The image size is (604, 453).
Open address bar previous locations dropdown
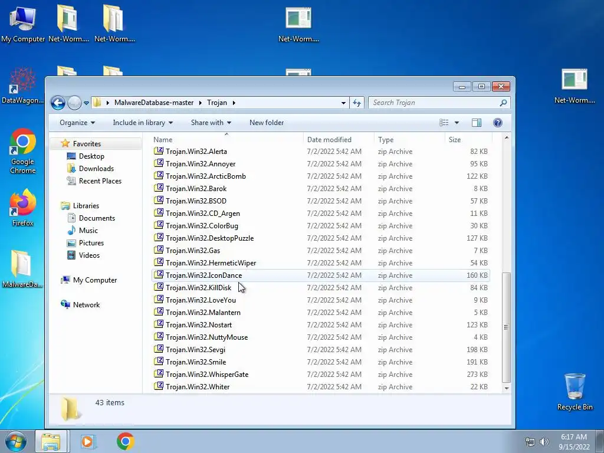[x=343, y=103]
